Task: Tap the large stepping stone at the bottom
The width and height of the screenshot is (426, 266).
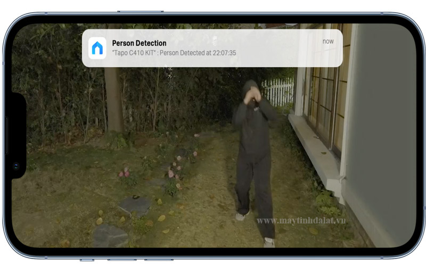Action: click(x=110, y=235)
